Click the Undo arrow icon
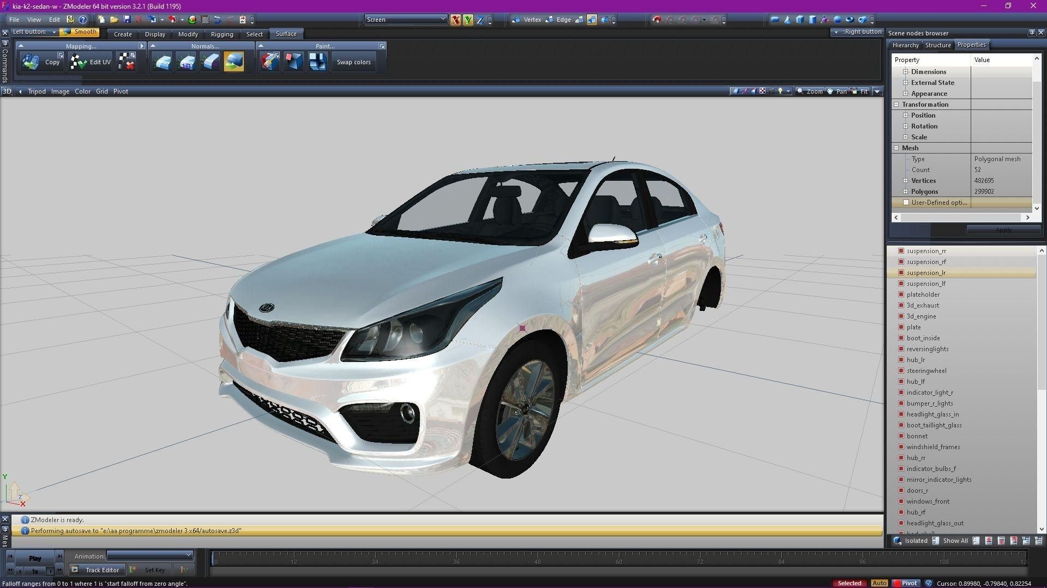The width and height of the screenshot is (1047, 588). coord(217,20)
